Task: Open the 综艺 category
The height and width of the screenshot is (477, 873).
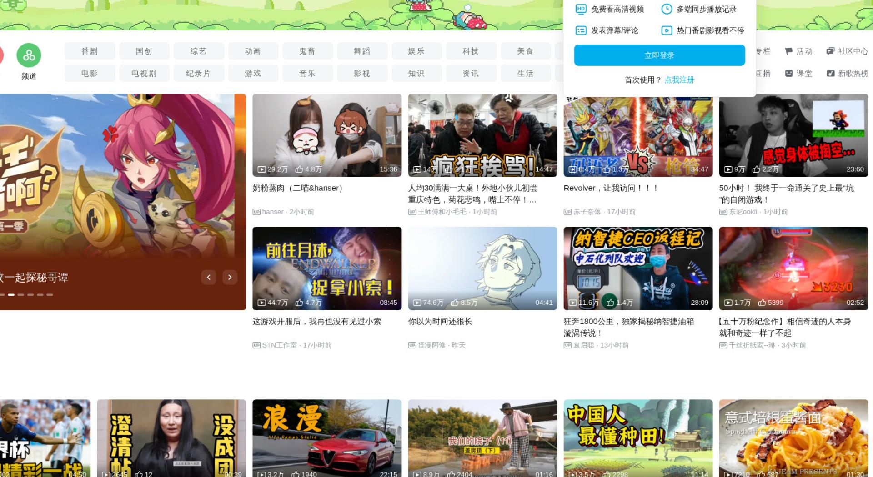Action: coord(199,51)
